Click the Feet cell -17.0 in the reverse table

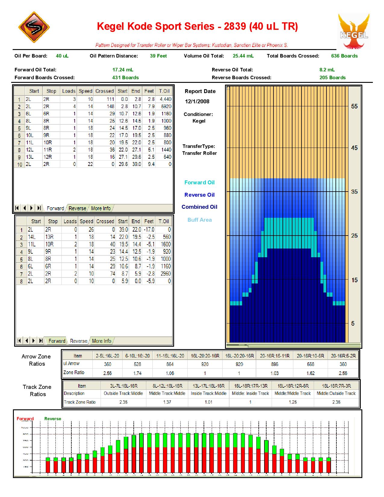coord(149,230)
